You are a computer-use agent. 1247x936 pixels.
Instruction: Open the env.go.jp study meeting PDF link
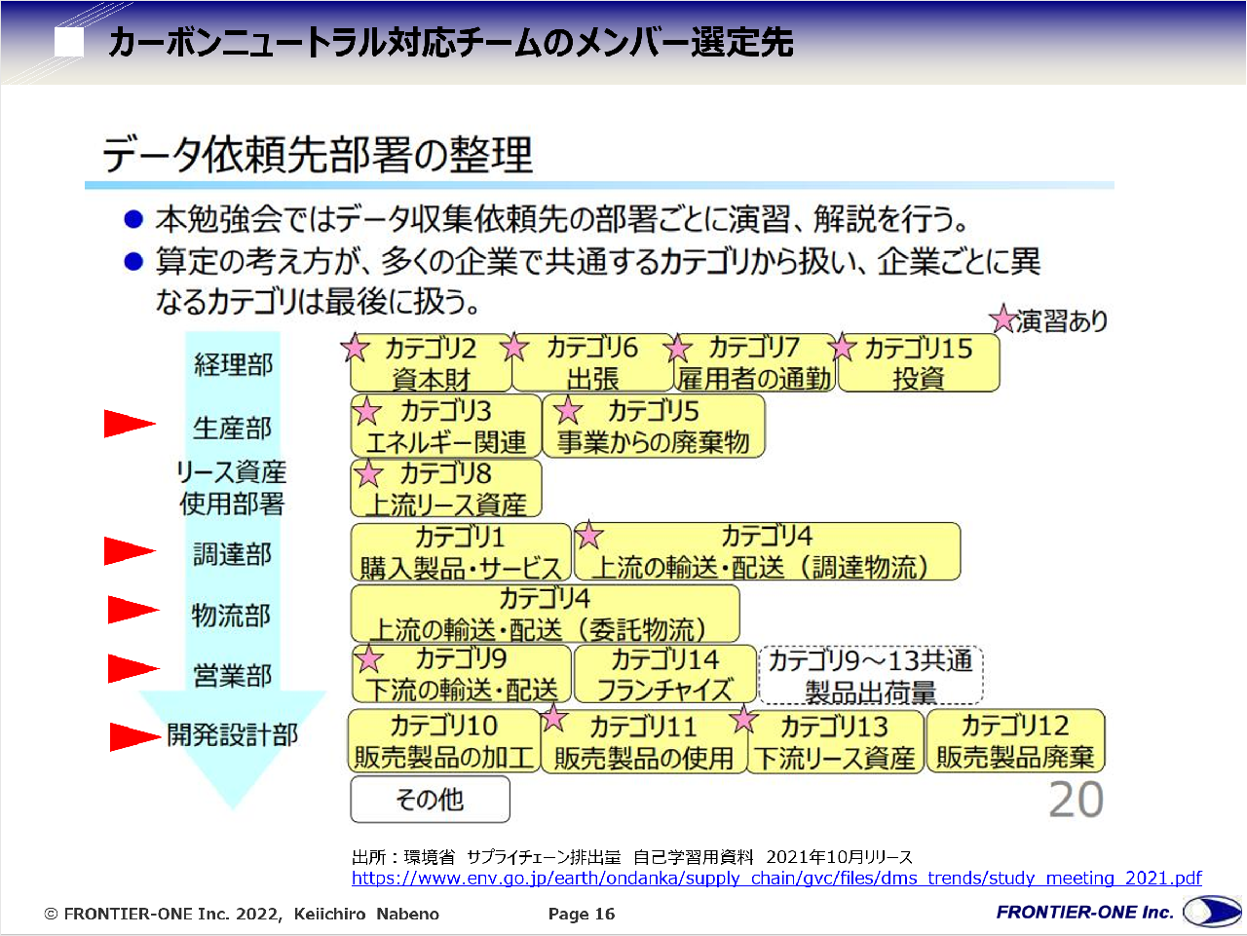click(x=776, y=879)
